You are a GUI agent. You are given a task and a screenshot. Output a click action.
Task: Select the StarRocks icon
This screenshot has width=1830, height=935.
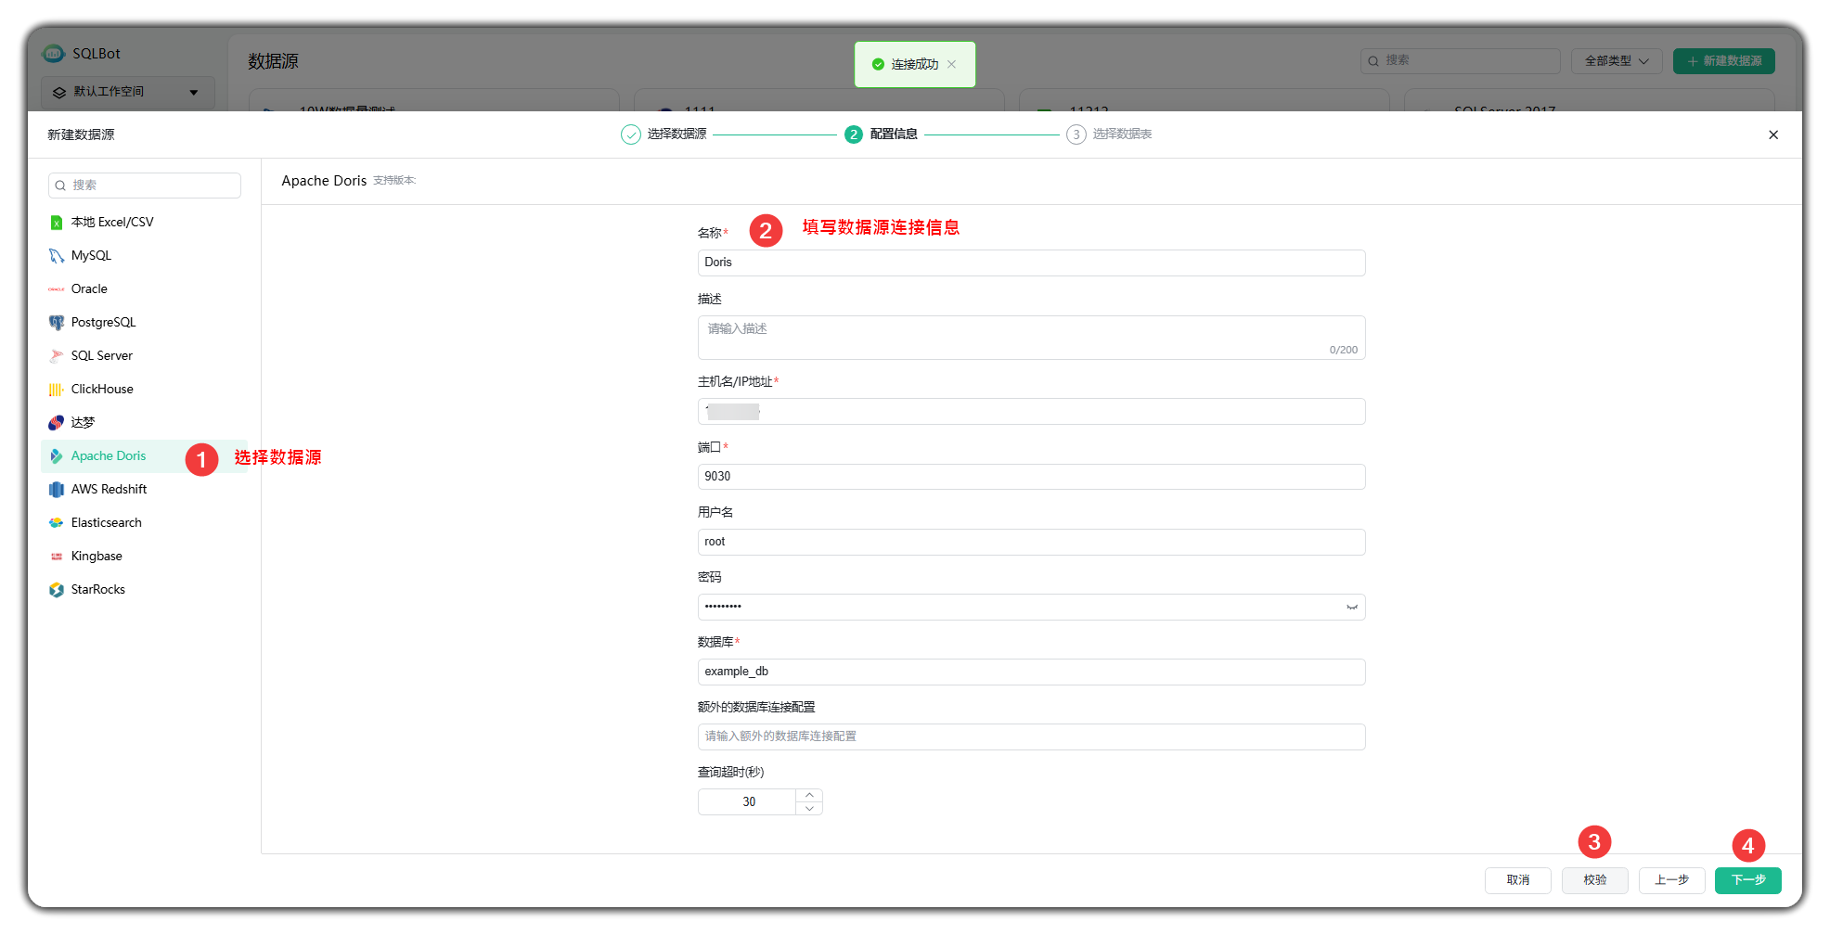56,590
